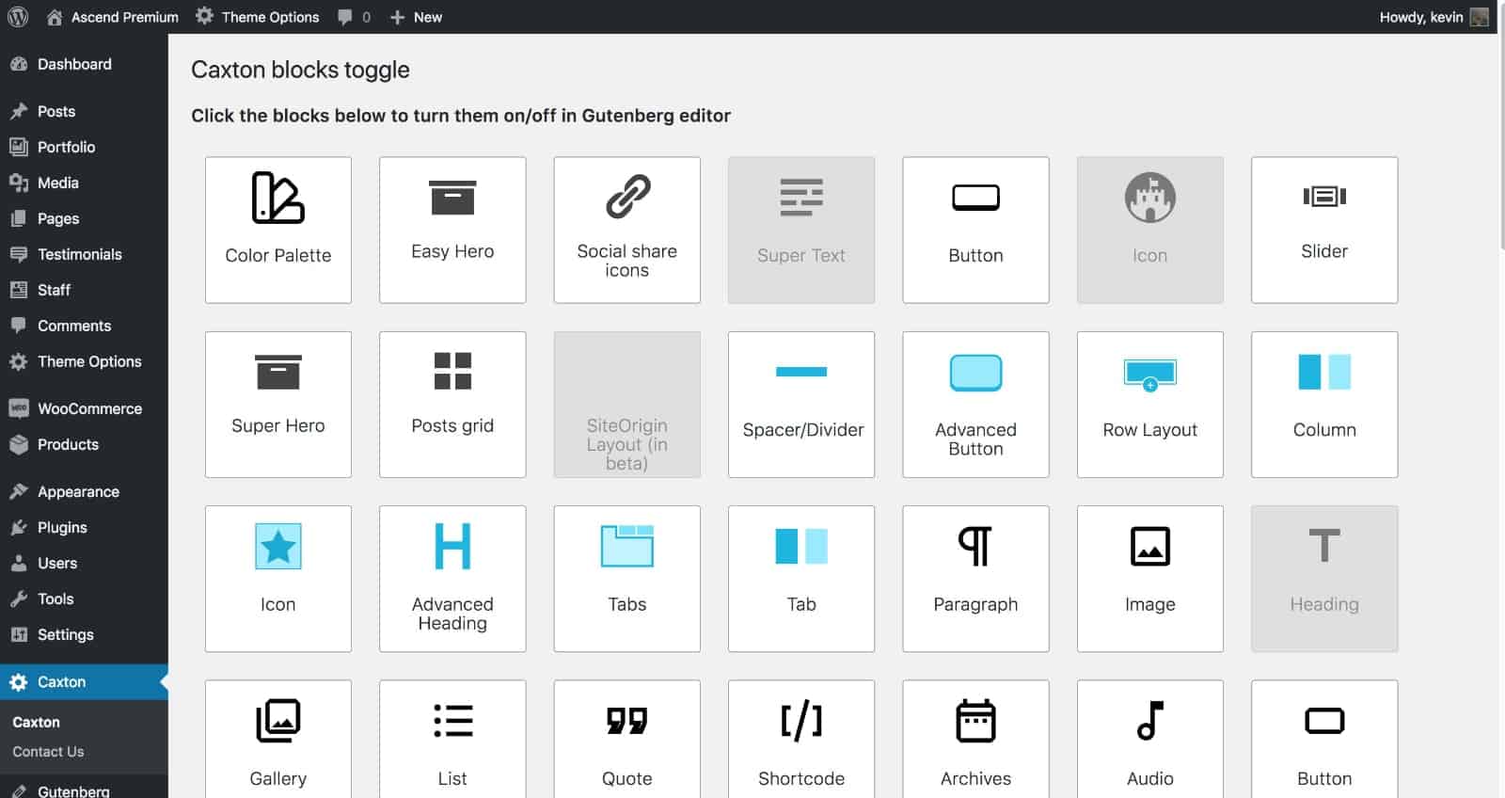
Task: Click the Slider block carousel icon
Action: 1324,196
